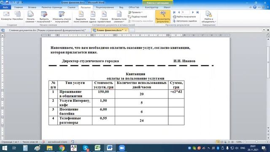Click Подбор полей
Viewport: 270px width, 152px height.
coord(138,16)
